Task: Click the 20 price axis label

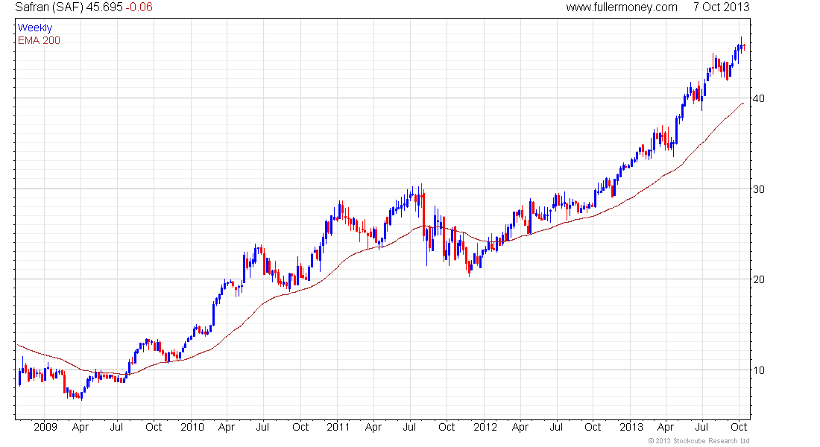Action: [x=758, y=279]
